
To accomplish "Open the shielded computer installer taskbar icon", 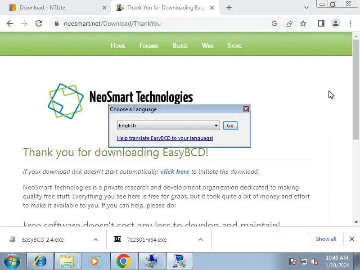I will 180,261.
